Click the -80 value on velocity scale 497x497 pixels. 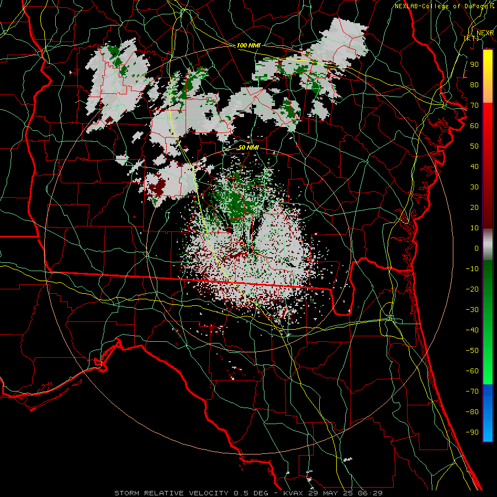[472, 412]
